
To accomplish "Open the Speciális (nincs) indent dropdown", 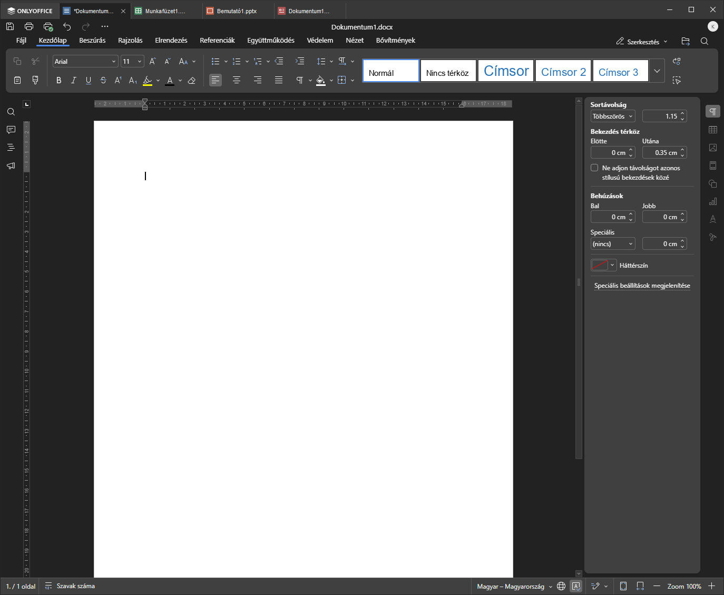I will click(x=613, y=243).
